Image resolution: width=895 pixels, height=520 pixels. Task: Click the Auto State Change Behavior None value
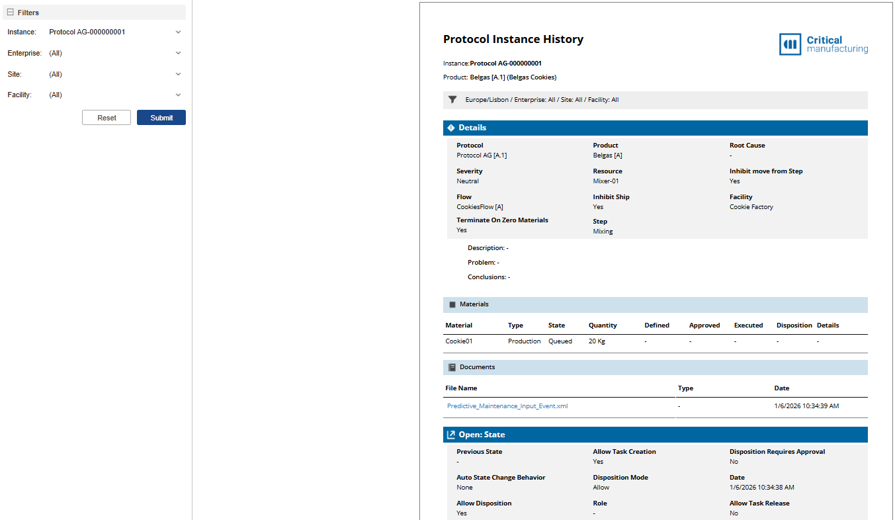click(464, 488)
